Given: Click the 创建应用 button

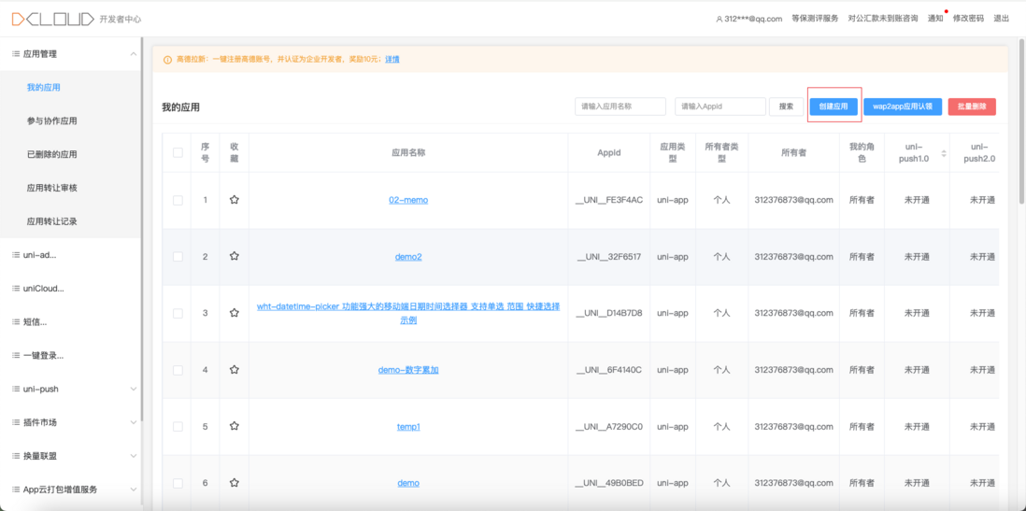Looking at the screenshot, I should point(834,106).
